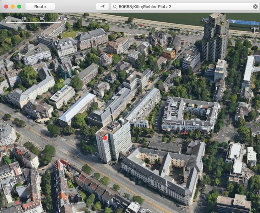
Task: Clear the search text with the X icon
Action: tap(255, 6)
